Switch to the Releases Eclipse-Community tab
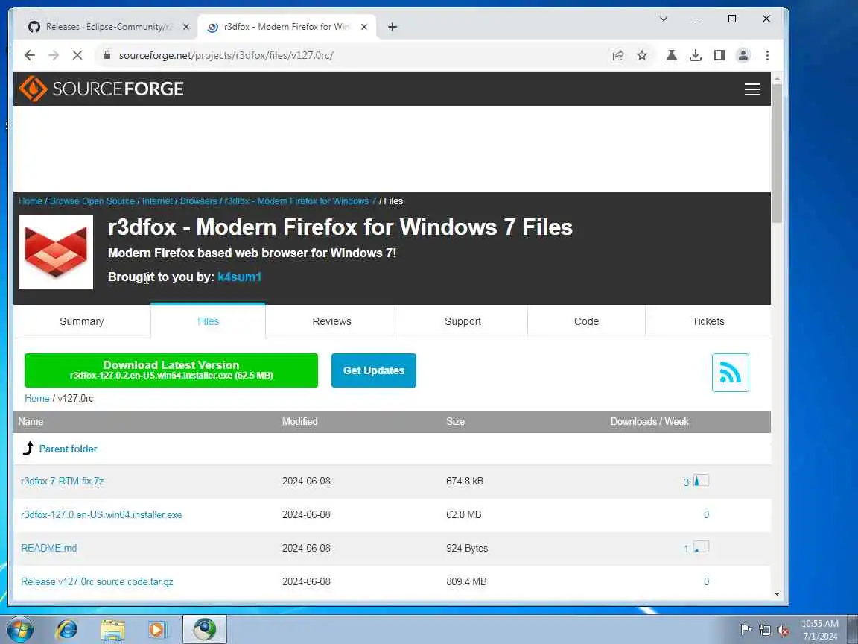858x644 pixels. [x=109, y=27]
